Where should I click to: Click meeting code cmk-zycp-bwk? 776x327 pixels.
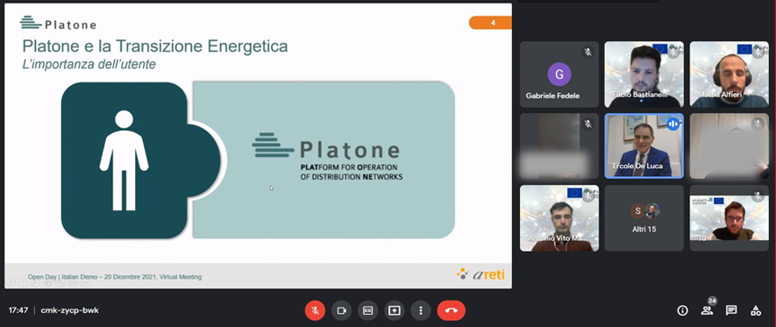(69, 310)
